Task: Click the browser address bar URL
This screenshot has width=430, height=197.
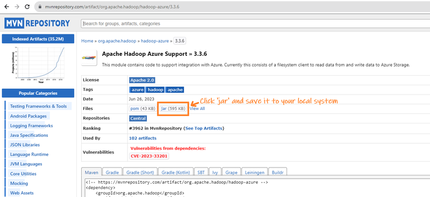Action: click(112, 7)
